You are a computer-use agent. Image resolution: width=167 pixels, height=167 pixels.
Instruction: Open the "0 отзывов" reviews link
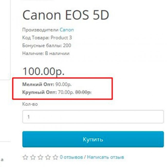(x=71, y=157)
